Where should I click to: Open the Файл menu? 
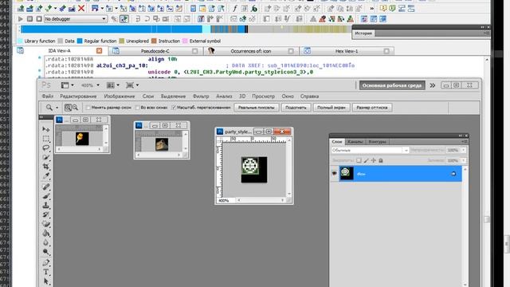pyautogui.click(x=48, y=96)
